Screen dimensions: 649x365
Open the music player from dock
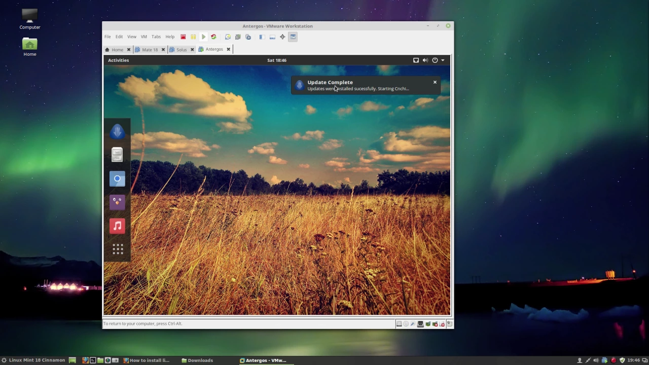[x=117, y=226]
